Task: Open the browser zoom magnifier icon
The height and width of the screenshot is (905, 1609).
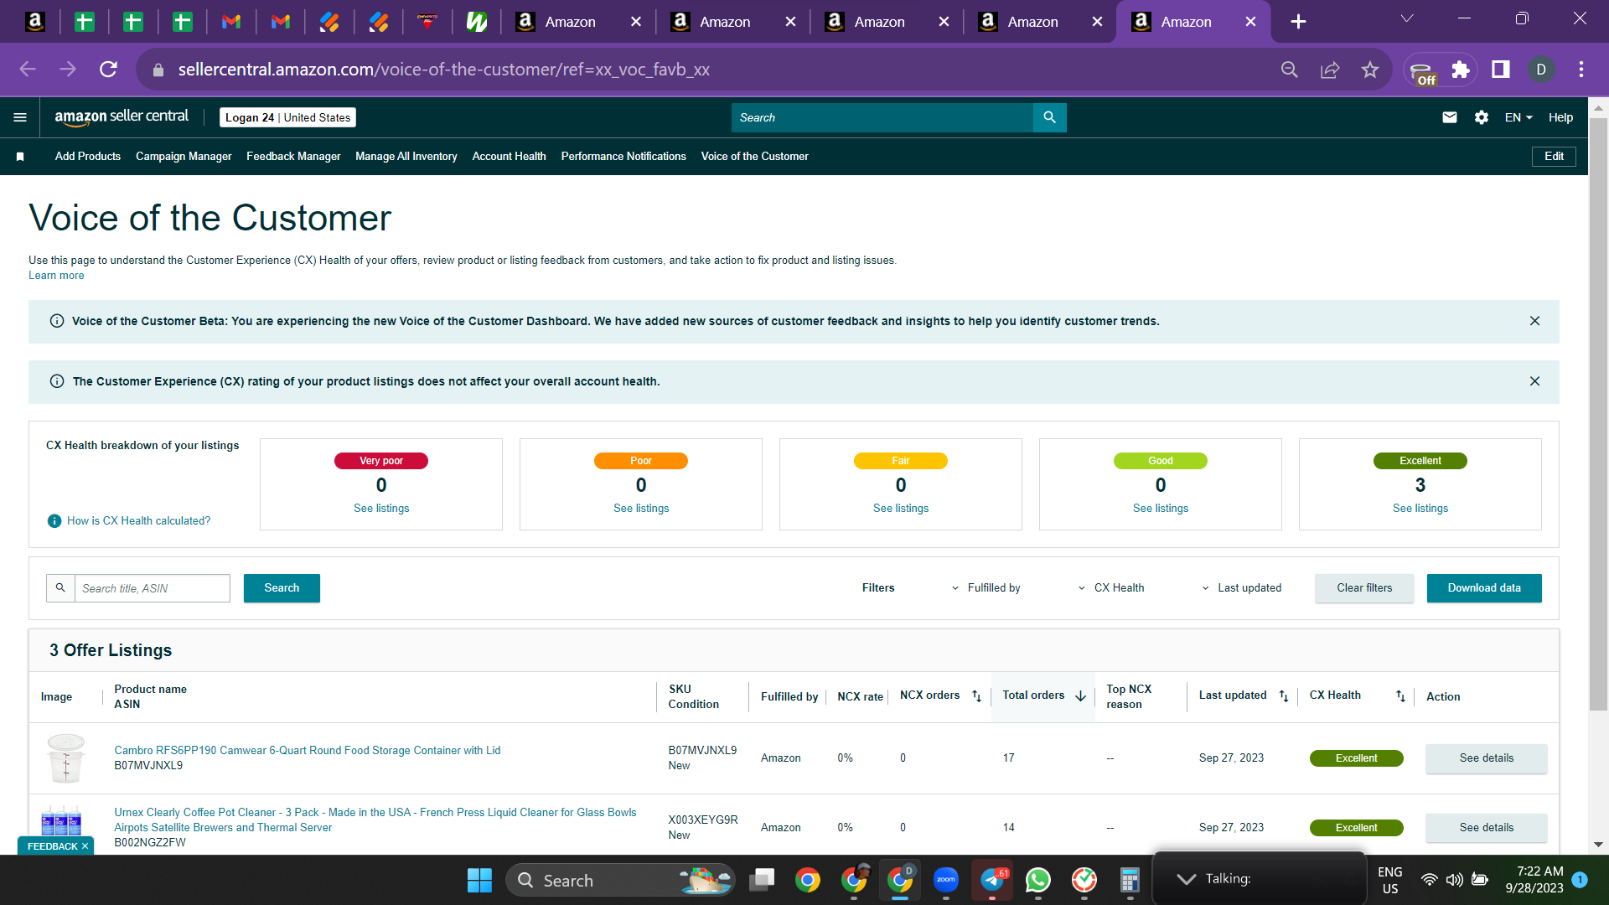Action: pos(1290,70)
